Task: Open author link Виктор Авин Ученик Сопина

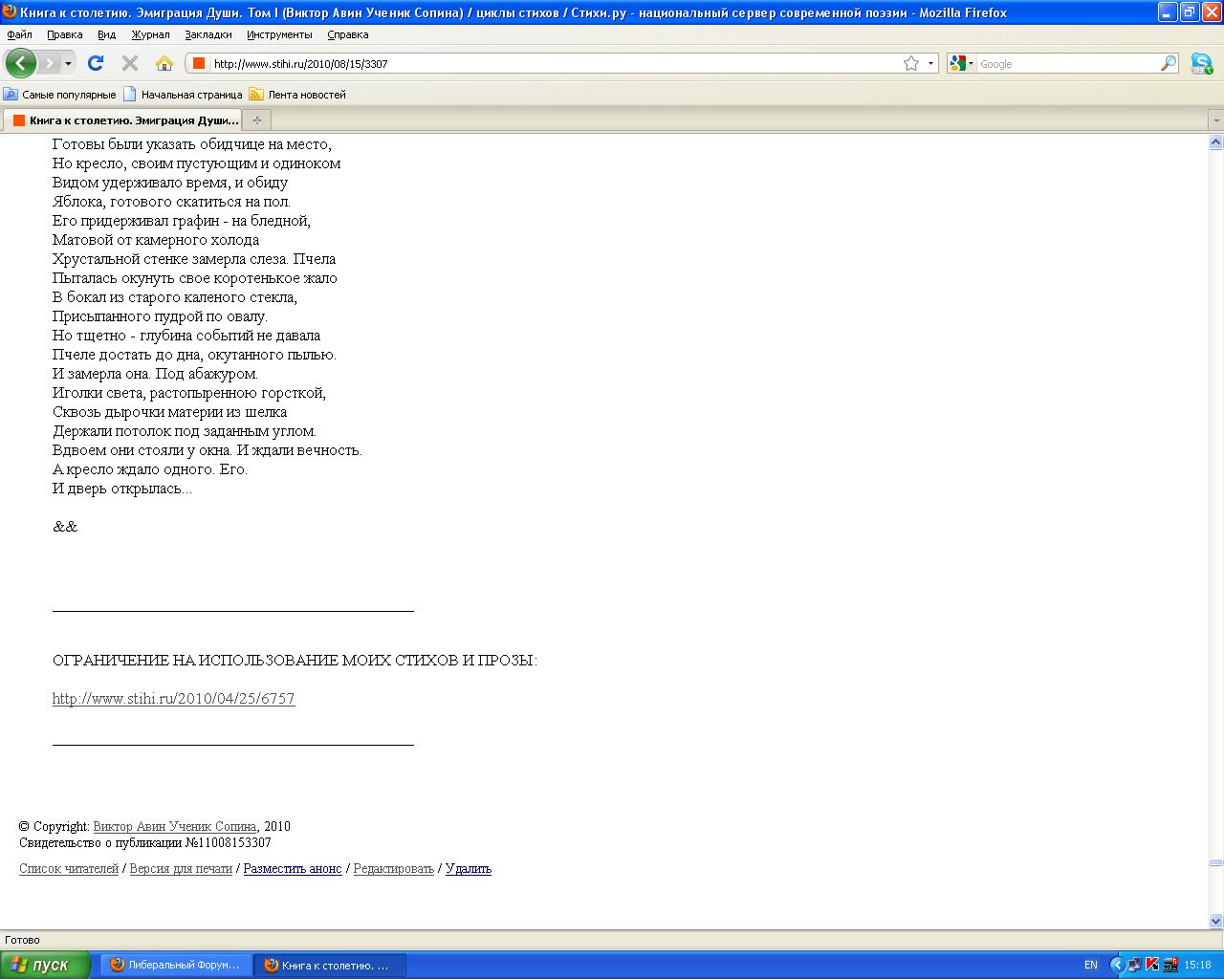Action: pos(175,827)
